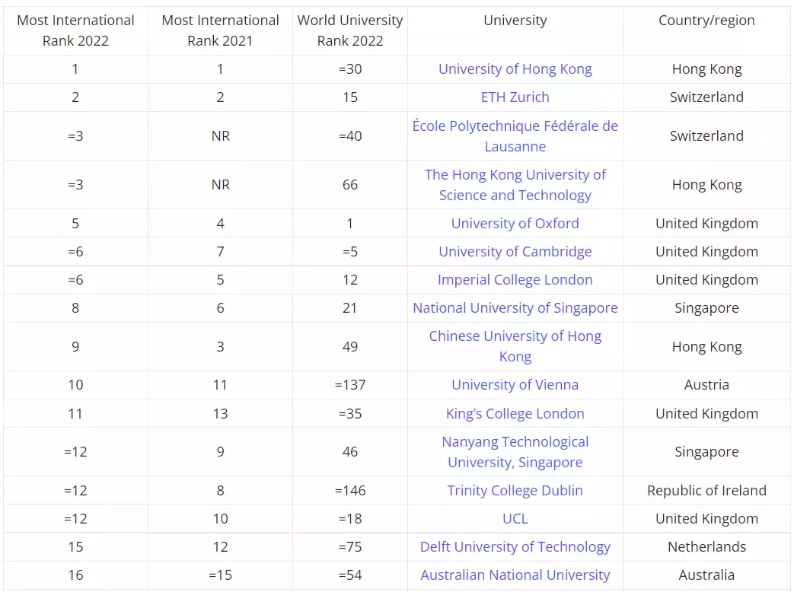
Task: Visit Delft University of Technology page
Action: click(515, 546)
